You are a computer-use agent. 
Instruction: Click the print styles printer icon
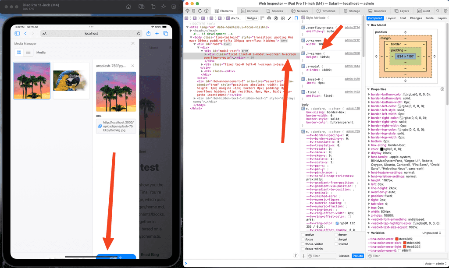269,18
